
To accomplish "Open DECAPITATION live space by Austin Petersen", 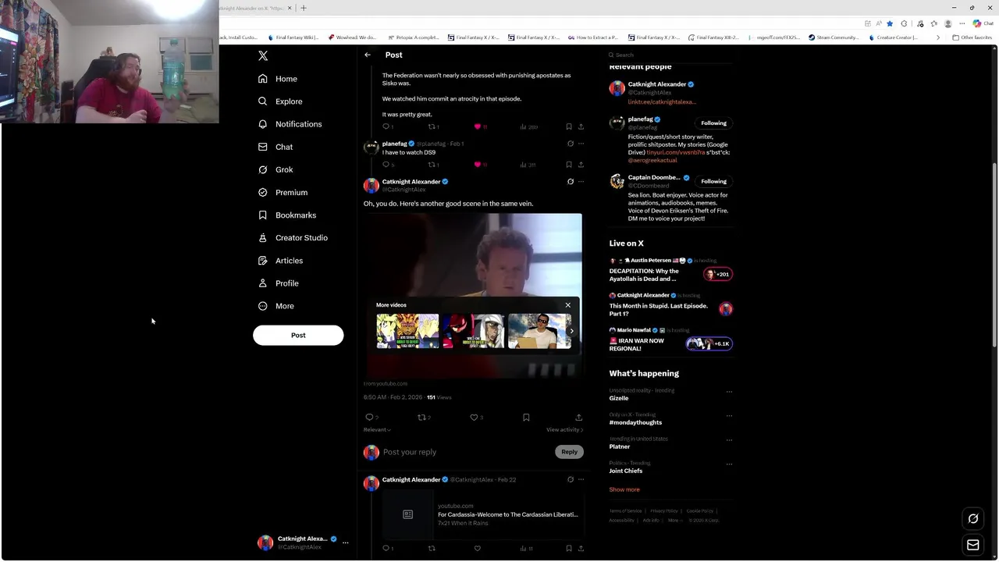I will pyautogui.click(x=671, y=270).
